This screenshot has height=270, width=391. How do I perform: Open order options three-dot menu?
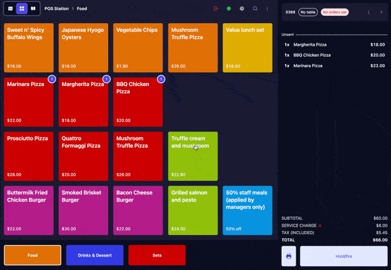pyautogui.click(x=368, y=12)
